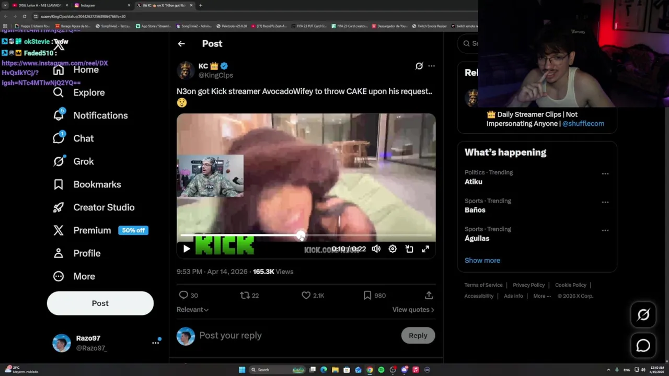Open more options for Baños trend
The image size is (669, 376).
pyautogui.click(x=605, y=202)
